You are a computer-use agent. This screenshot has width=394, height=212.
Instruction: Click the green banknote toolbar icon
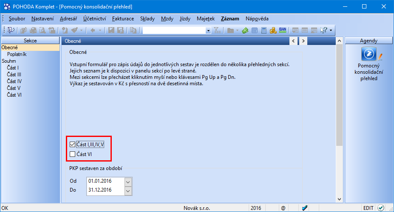[245, 31]
